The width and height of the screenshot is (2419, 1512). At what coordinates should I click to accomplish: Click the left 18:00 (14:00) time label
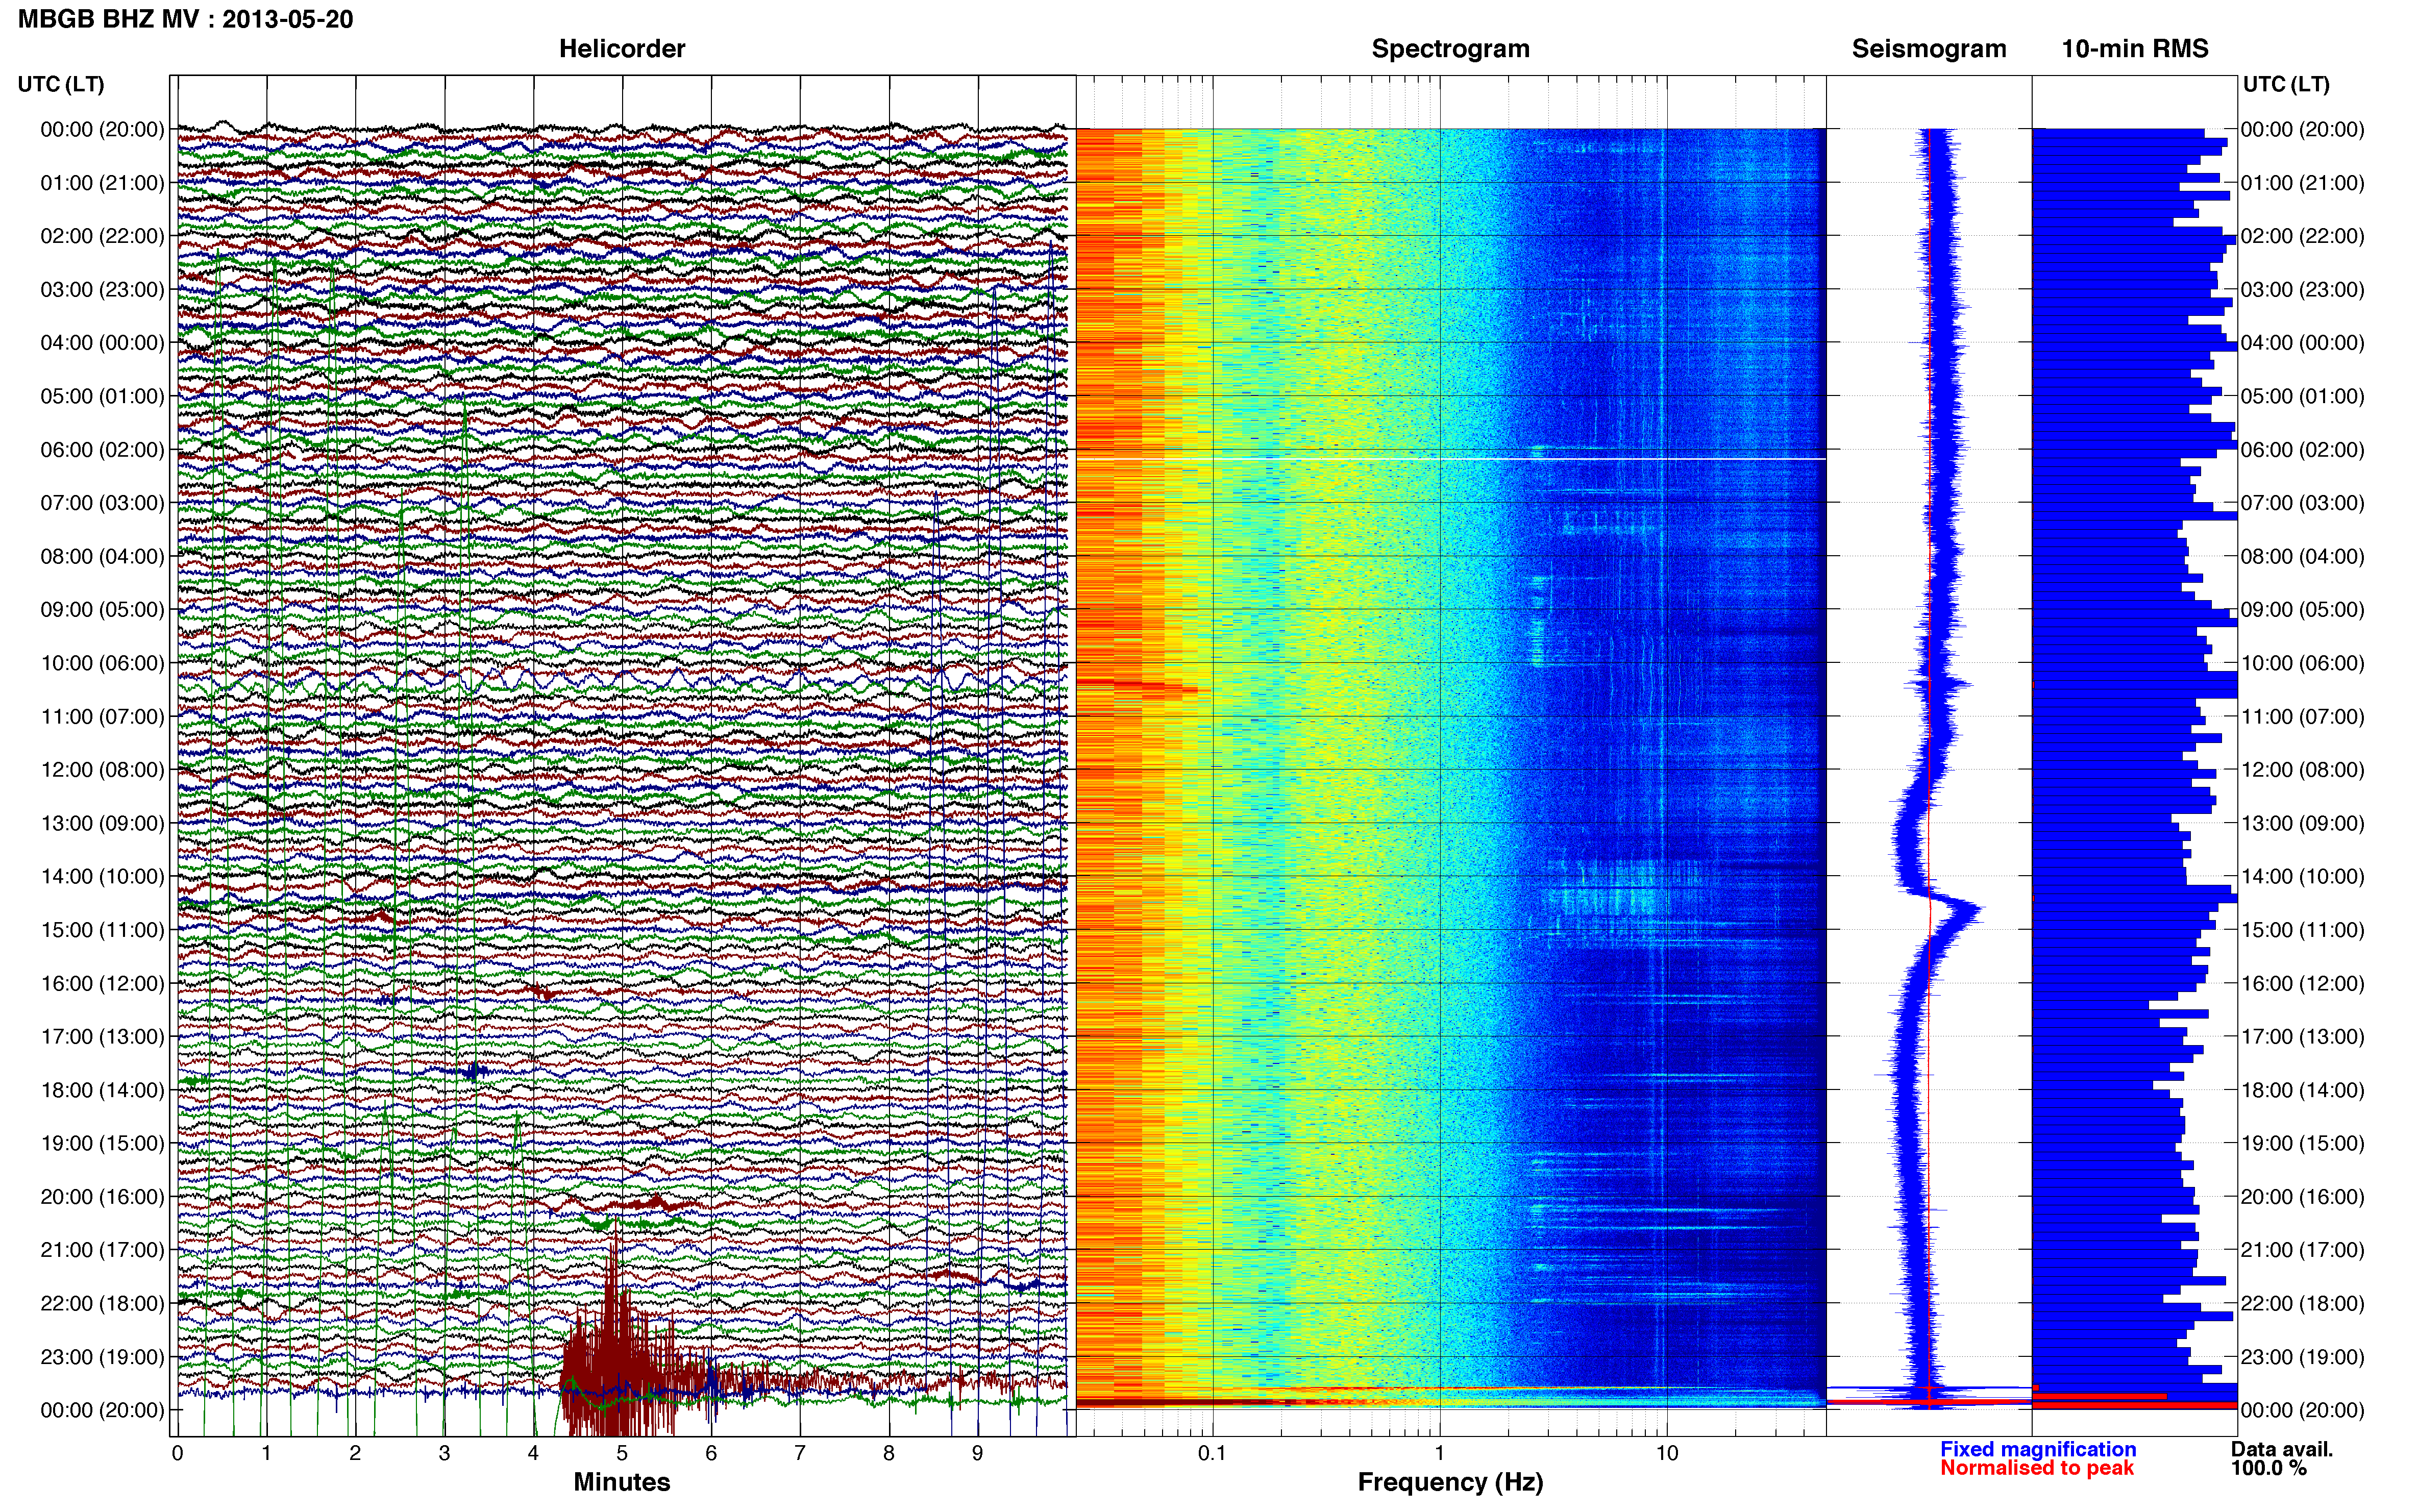coord(102,1090)
